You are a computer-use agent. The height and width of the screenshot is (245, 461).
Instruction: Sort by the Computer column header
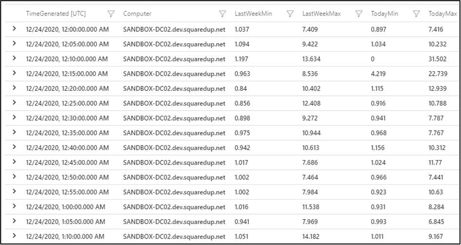pos(137,14)
